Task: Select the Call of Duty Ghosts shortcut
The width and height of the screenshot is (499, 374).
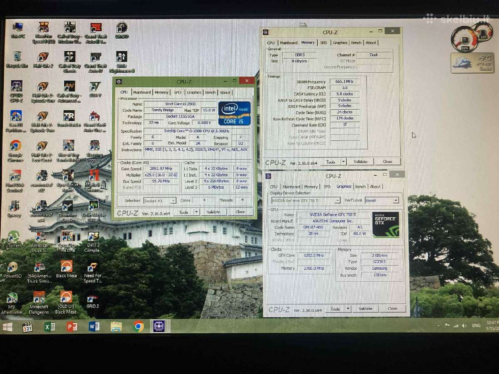Action: point(69,62)
